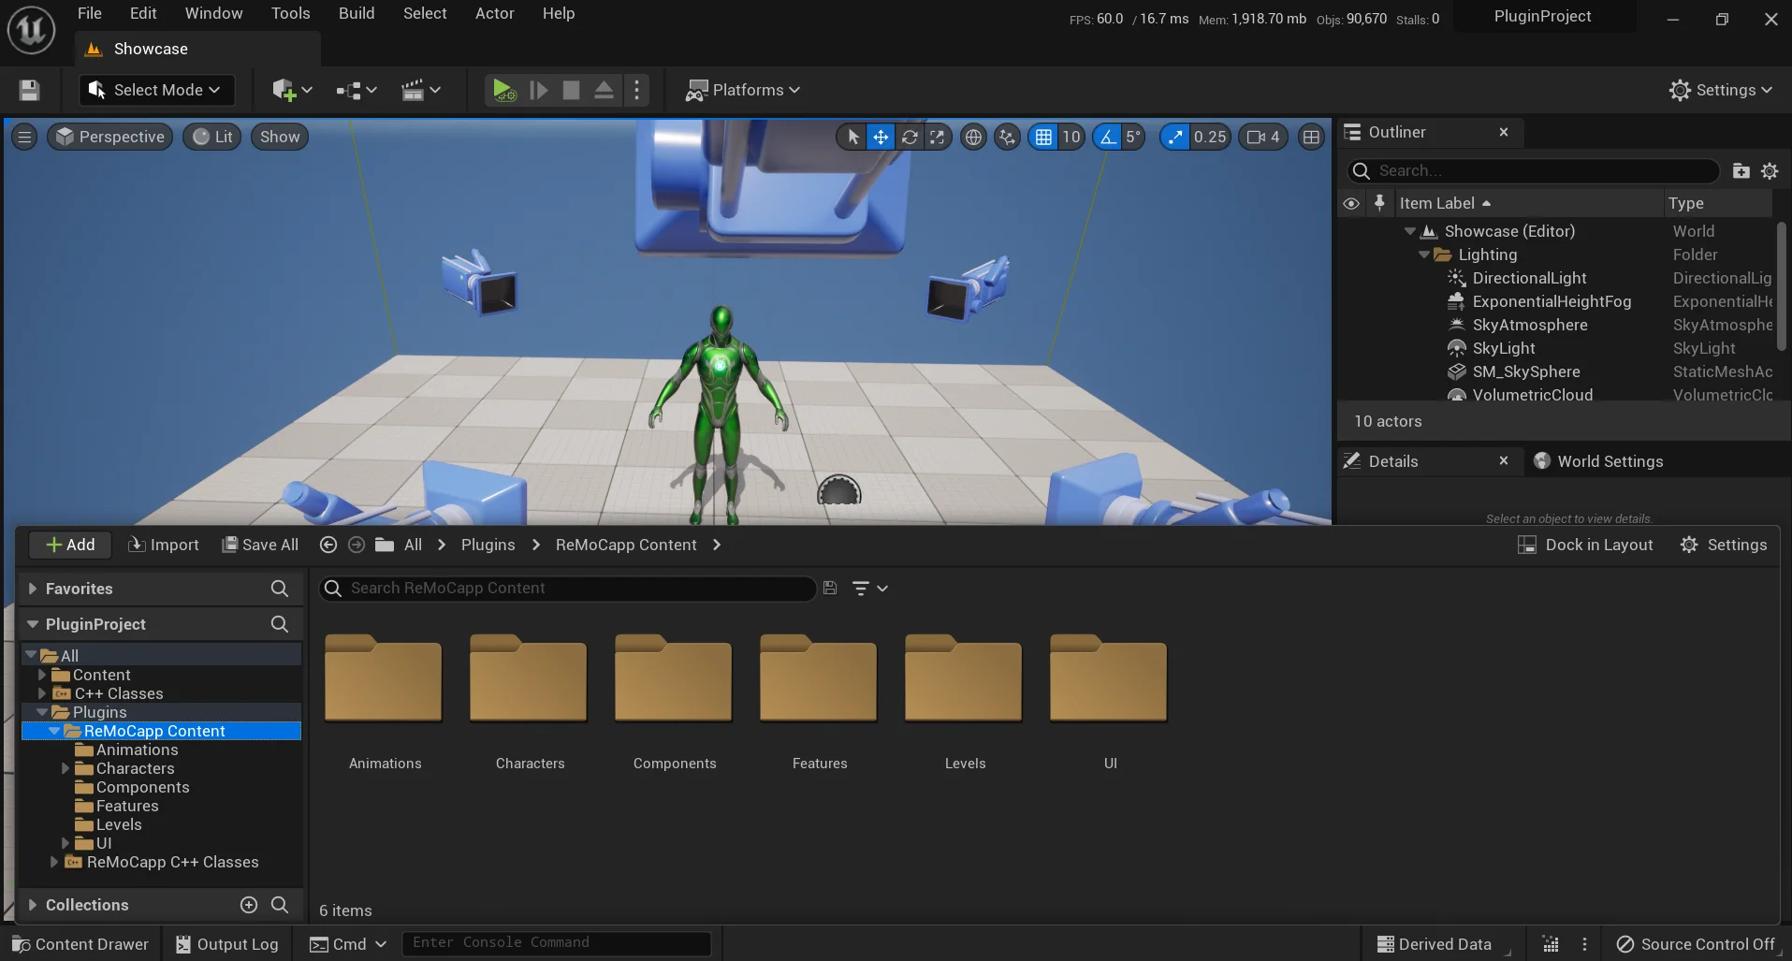Toggle world/local coordinate space globe icon
The width and height of the screenshot is (1792, 961).
point(974,137)
